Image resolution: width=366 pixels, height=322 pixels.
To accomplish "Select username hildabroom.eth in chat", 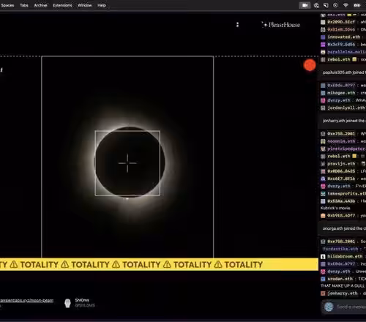I will [x=345, y=256].
